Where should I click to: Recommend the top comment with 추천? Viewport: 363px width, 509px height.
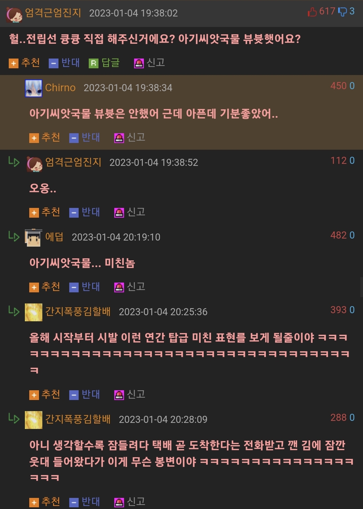[24, 63]
